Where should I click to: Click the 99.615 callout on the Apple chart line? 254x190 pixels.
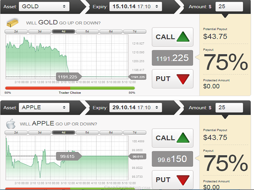[x=69, y=156]
